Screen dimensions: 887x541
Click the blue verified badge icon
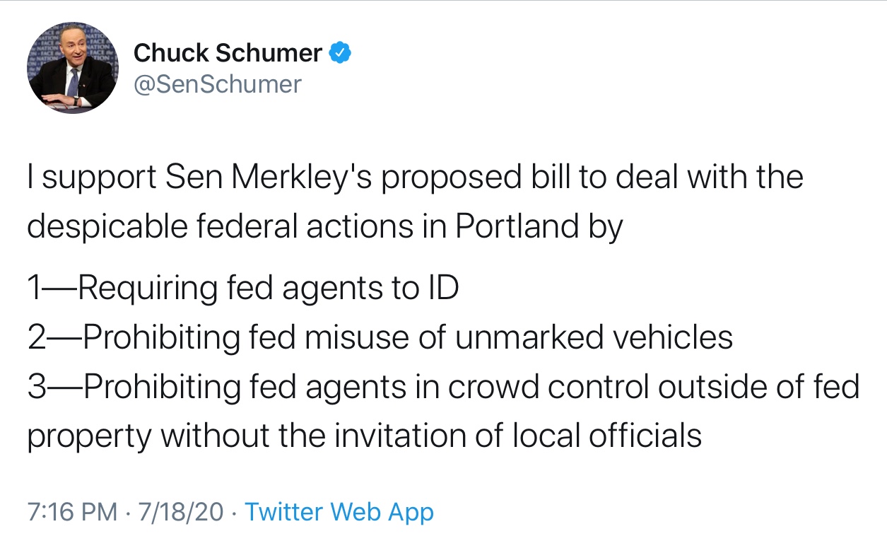341,52
